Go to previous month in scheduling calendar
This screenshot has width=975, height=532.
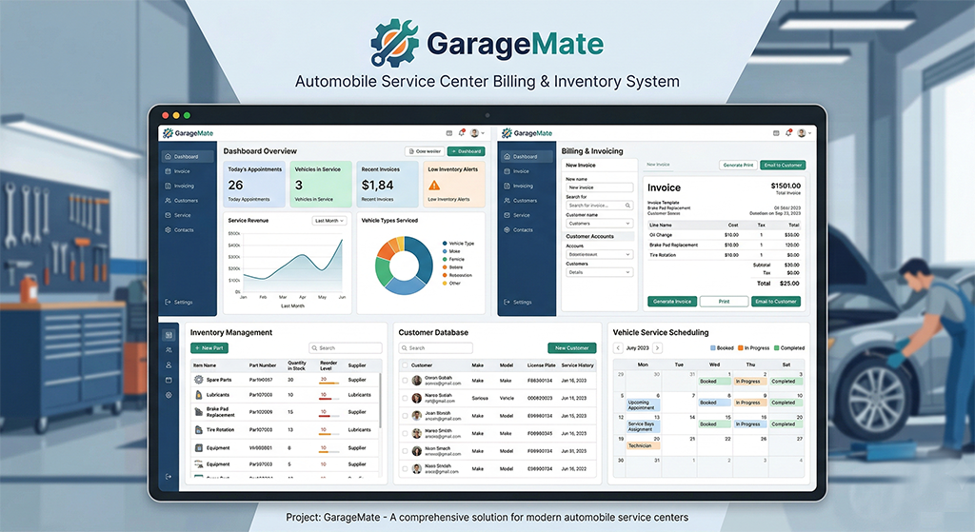pos(618,349)
